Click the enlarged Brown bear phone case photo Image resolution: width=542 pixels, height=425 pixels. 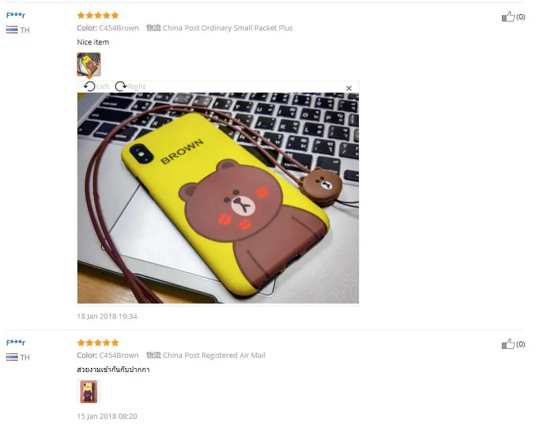tap(218, 198)
